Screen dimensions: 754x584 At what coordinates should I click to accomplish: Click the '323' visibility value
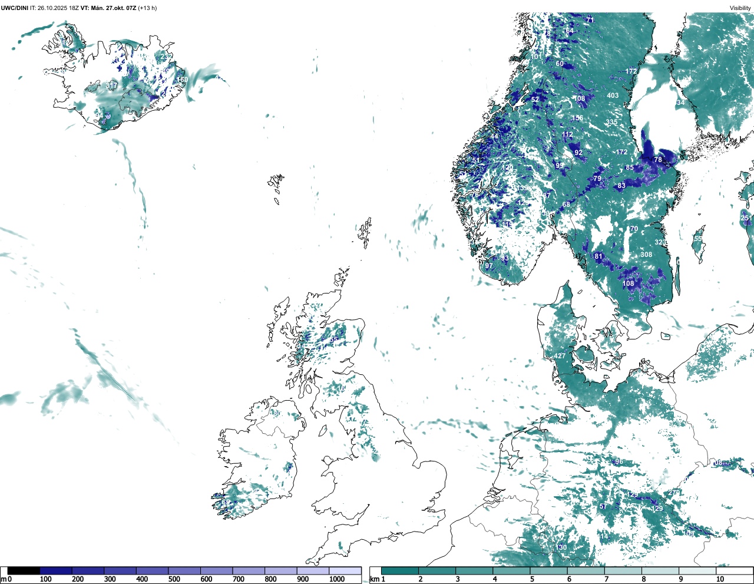click(x=660, y=242)
